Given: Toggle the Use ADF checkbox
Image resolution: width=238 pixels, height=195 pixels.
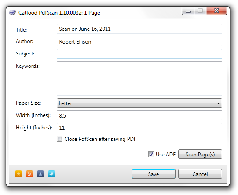Looking at the screenshot, I should [x=151, y=155].
